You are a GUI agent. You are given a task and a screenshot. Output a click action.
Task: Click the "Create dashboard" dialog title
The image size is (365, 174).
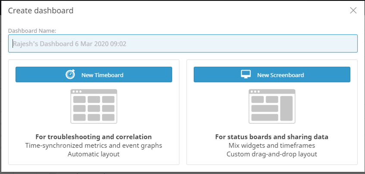tap(41, 10)
